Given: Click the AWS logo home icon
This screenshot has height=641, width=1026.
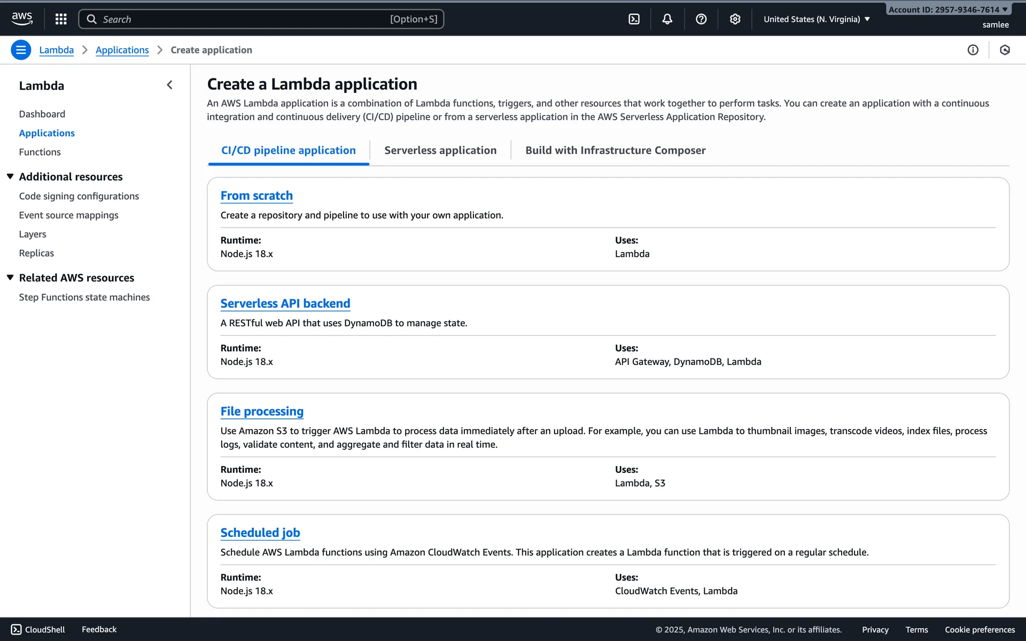Looking at the screenshot, I should (22, 19).
